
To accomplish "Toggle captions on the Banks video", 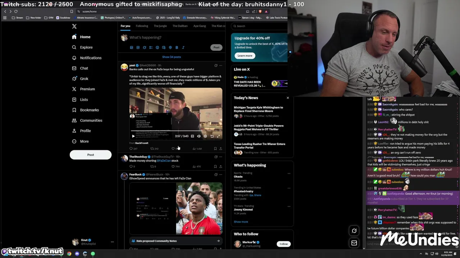I will point(192,136).
